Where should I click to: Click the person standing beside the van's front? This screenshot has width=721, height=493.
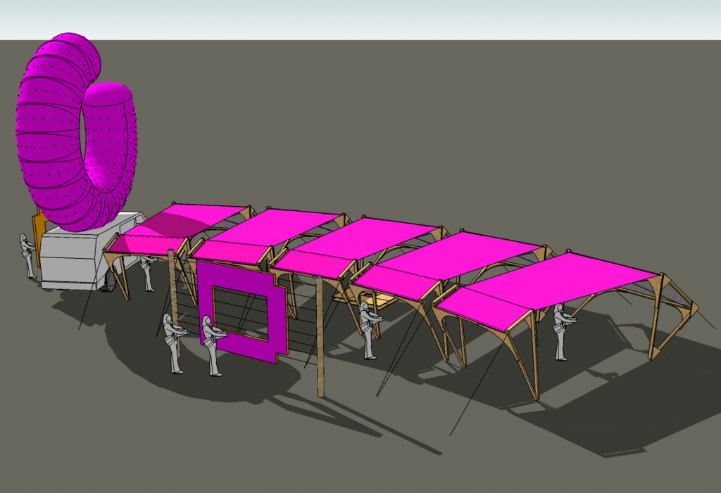click(x=149, y=274)
